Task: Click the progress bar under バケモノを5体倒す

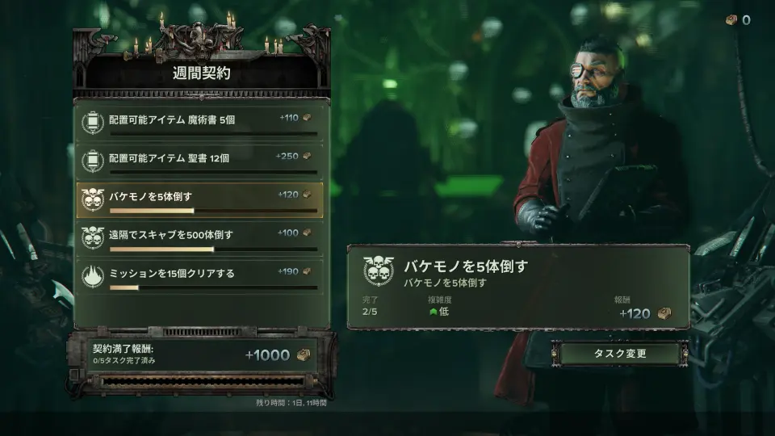Action: 213,211
